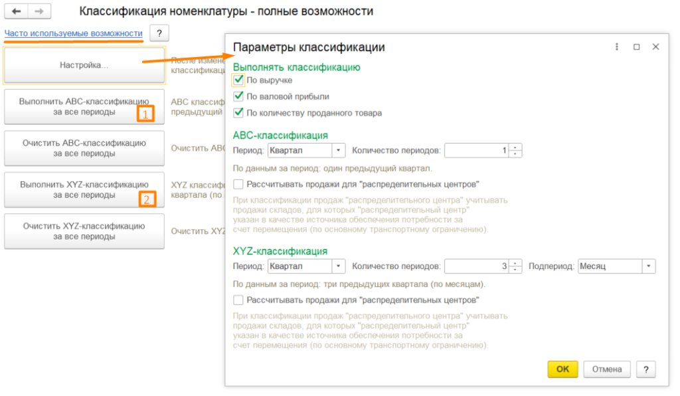This screenshot has width=680, height=396.
Task: Confirm settings with the yellow OK button
Action: click(562, 369)
